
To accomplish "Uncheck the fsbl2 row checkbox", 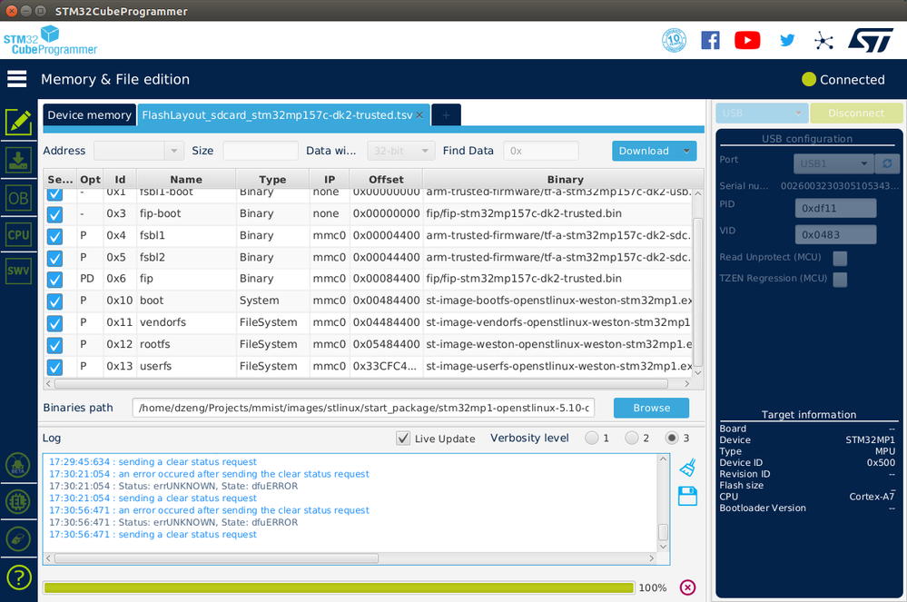I will click(x=55, y=258).
